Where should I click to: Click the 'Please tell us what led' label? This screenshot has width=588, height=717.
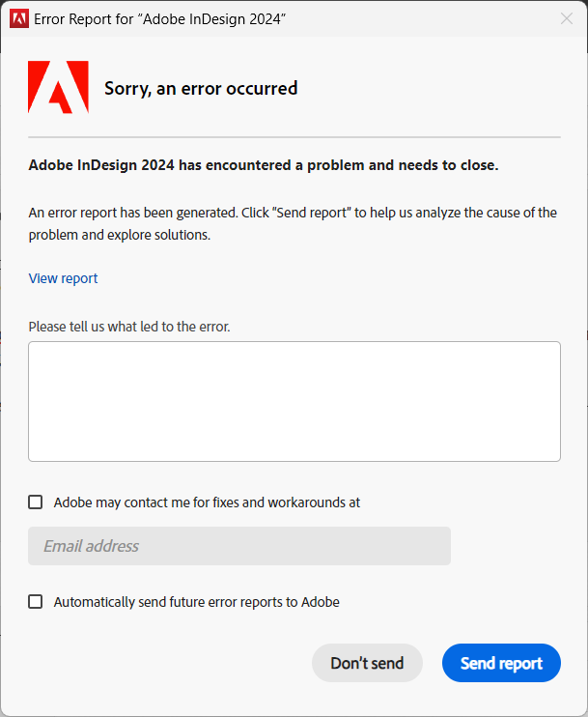point(129,327)
